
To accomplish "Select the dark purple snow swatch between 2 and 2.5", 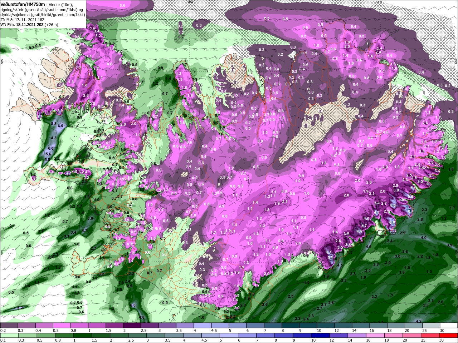I will (132, 325).
